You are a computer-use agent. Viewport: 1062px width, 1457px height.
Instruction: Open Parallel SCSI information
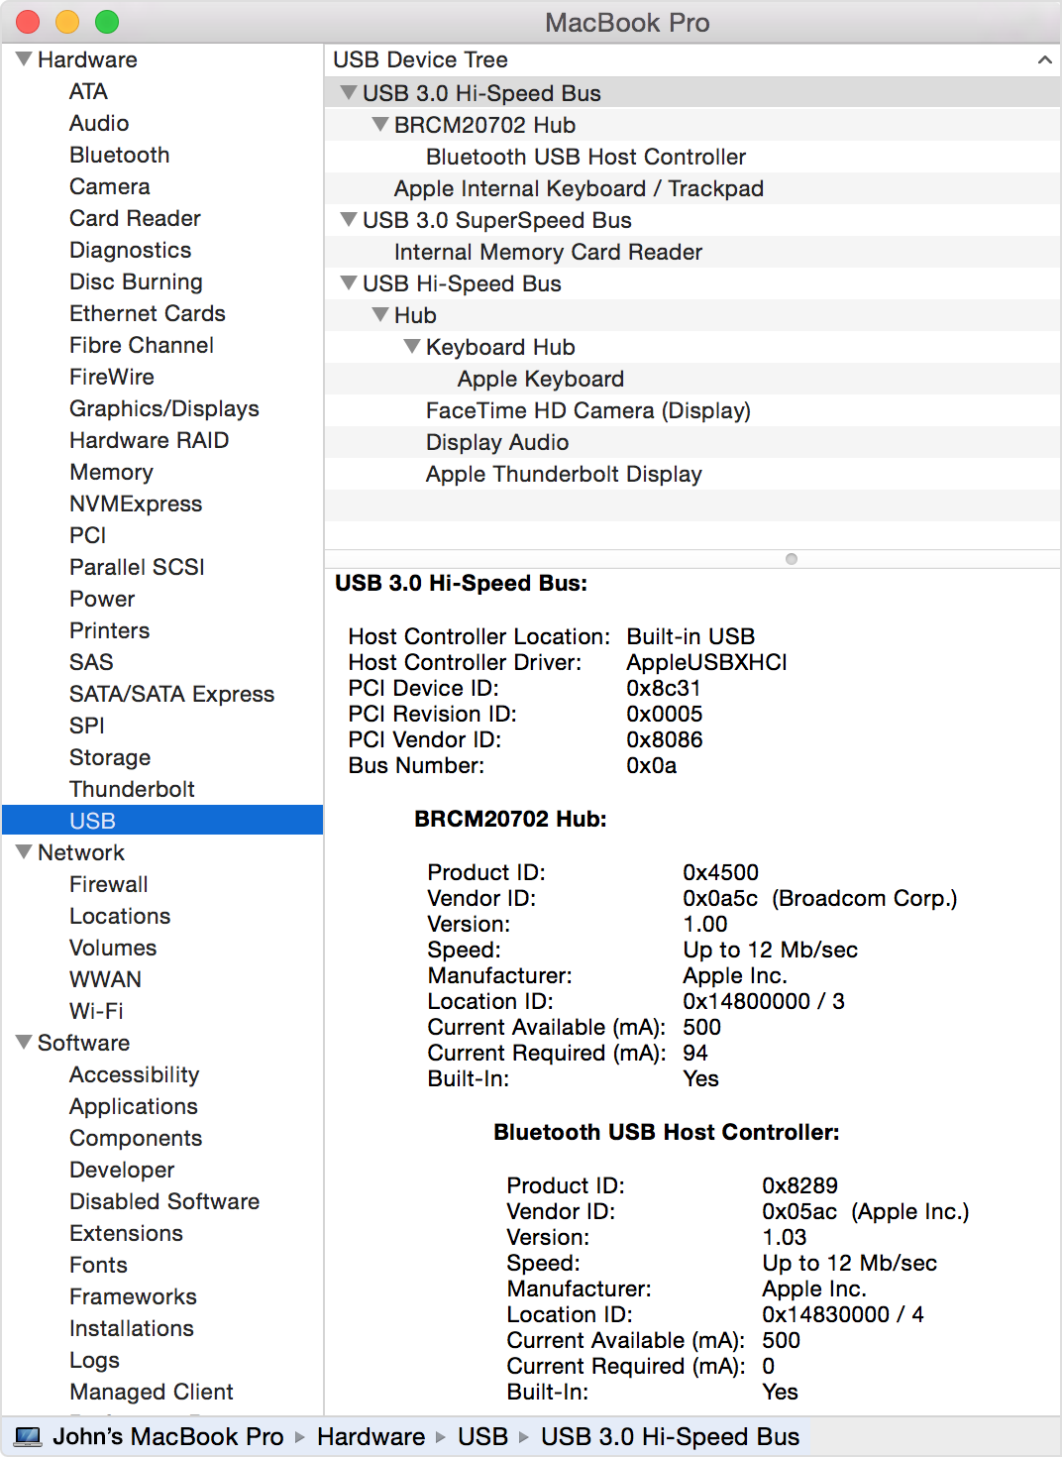click(137, 568)
